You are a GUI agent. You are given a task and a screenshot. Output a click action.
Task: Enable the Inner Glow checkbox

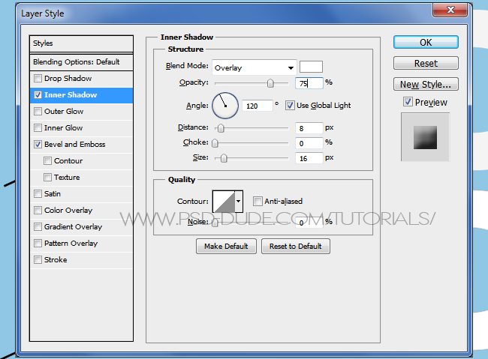click(x=38, y=127)
